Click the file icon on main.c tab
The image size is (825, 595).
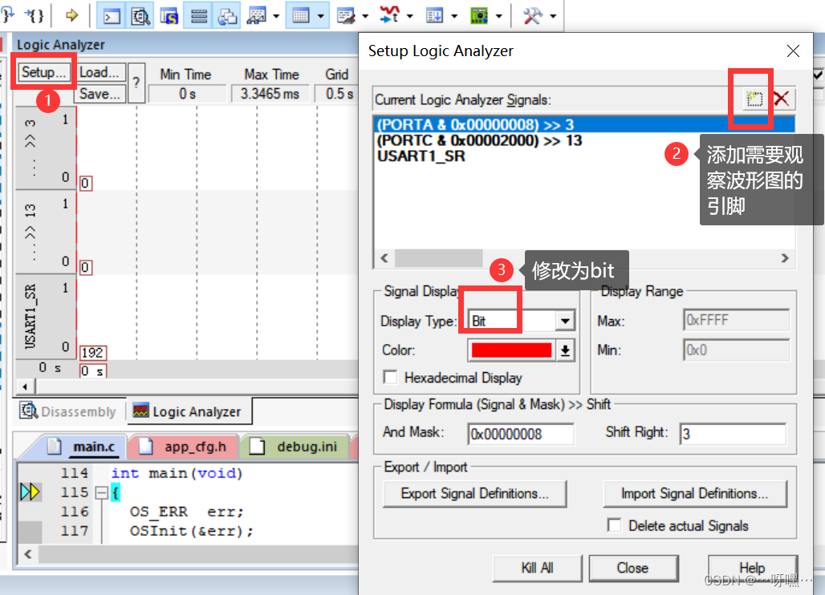click(x=54, y=446)
